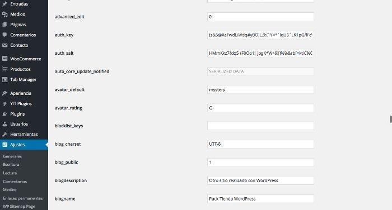Click the page vertical scrollbar handle

click(x=390, y=119)
